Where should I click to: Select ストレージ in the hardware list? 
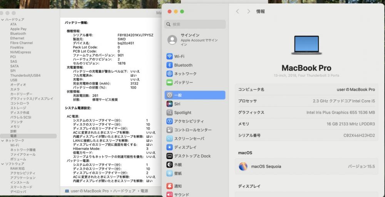pos(18,108)
